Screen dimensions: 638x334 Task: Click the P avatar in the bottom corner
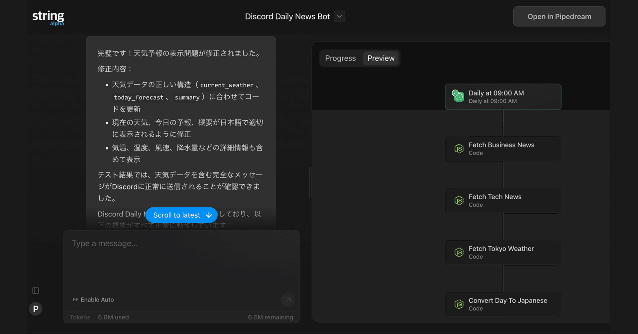pos(36,309)
